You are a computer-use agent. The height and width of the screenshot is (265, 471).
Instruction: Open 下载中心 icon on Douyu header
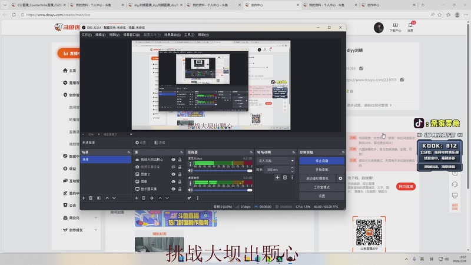click(395, 27)
